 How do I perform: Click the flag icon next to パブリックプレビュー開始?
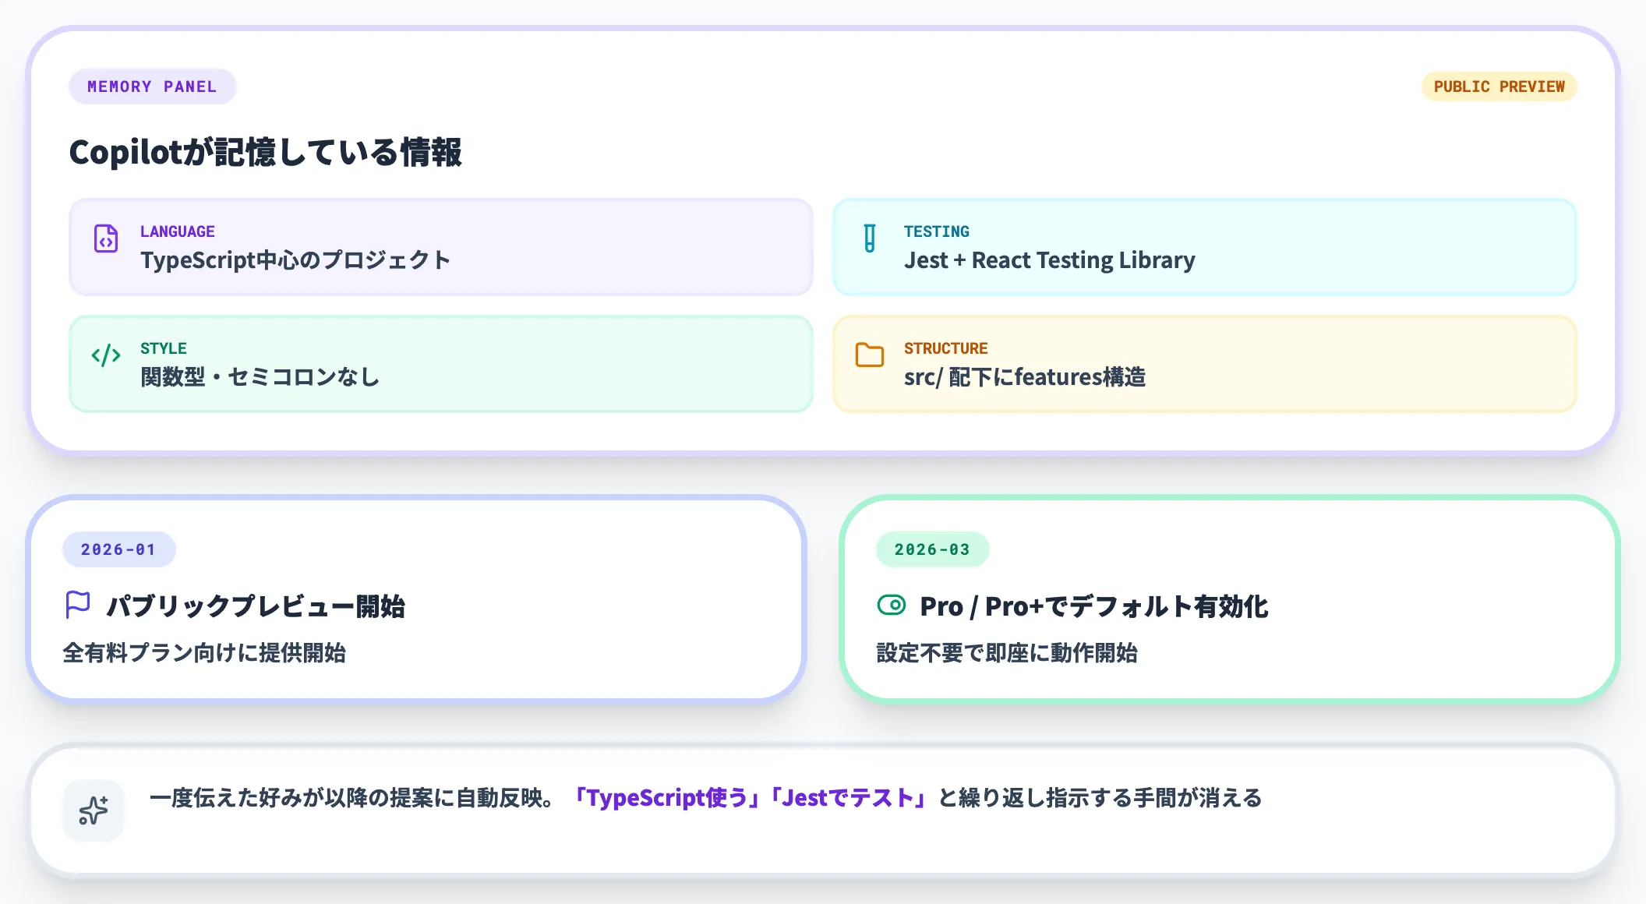(78, 605)
